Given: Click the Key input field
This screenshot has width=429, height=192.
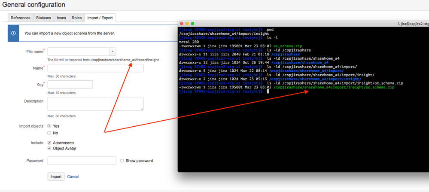Looking at the screenshot, I should click(x=70, y=85).
